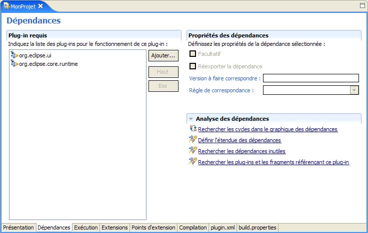Enable Réexporter la dépendance checkbox

pyautogui.click(x=193, y=66)
